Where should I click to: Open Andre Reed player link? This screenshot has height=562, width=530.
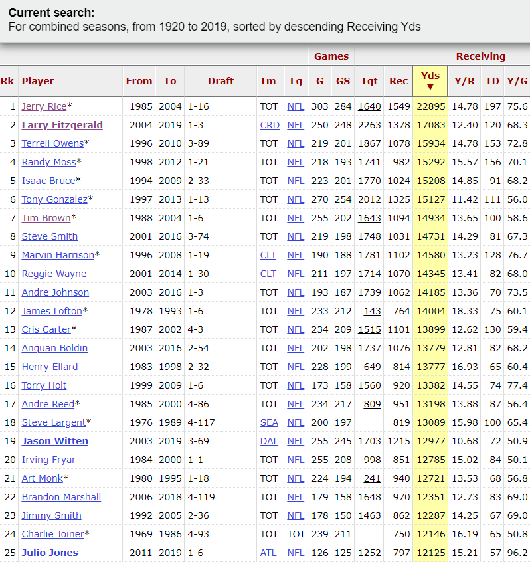[x=48, y=405]
